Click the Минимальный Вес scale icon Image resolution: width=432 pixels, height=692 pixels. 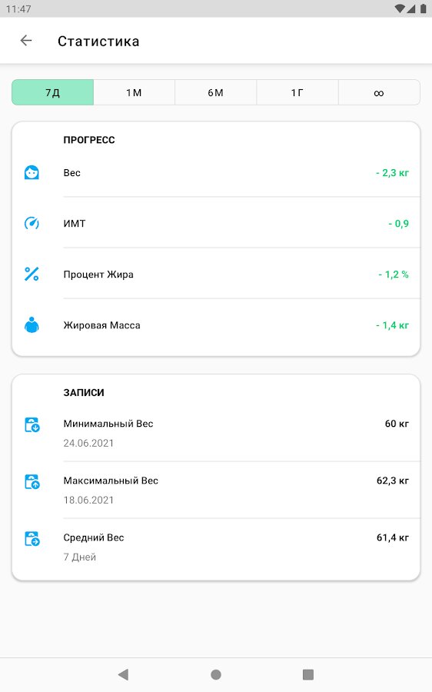[x=32, y=424]
